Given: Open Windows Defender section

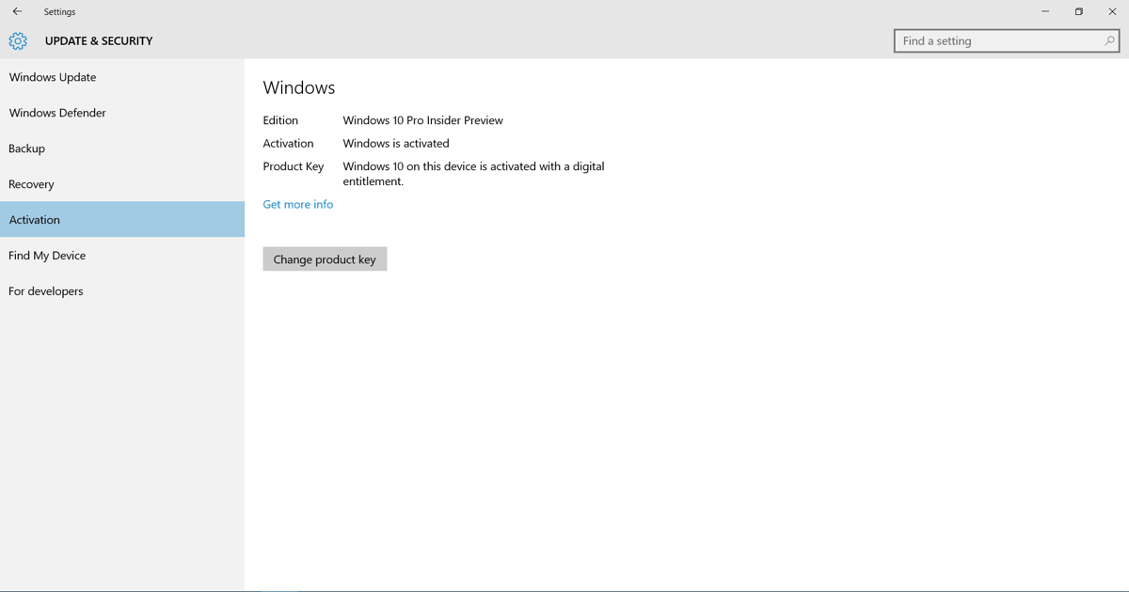Looking at the screenshot, I should (122, 113).
